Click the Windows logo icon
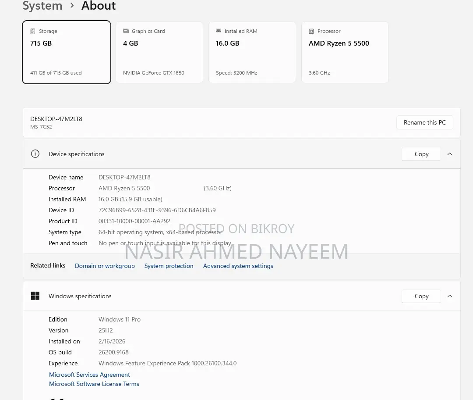The width and height of the screenshot is (473, 400). [35, 296]
